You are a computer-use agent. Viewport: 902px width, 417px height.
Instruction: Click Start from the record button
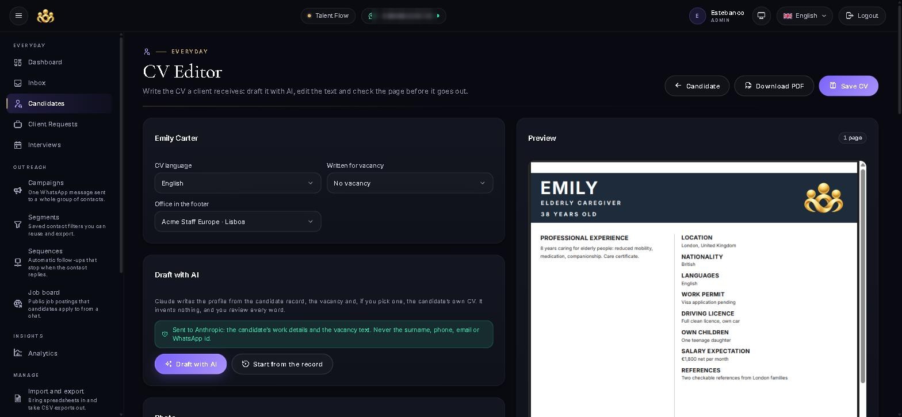(282, 364)
